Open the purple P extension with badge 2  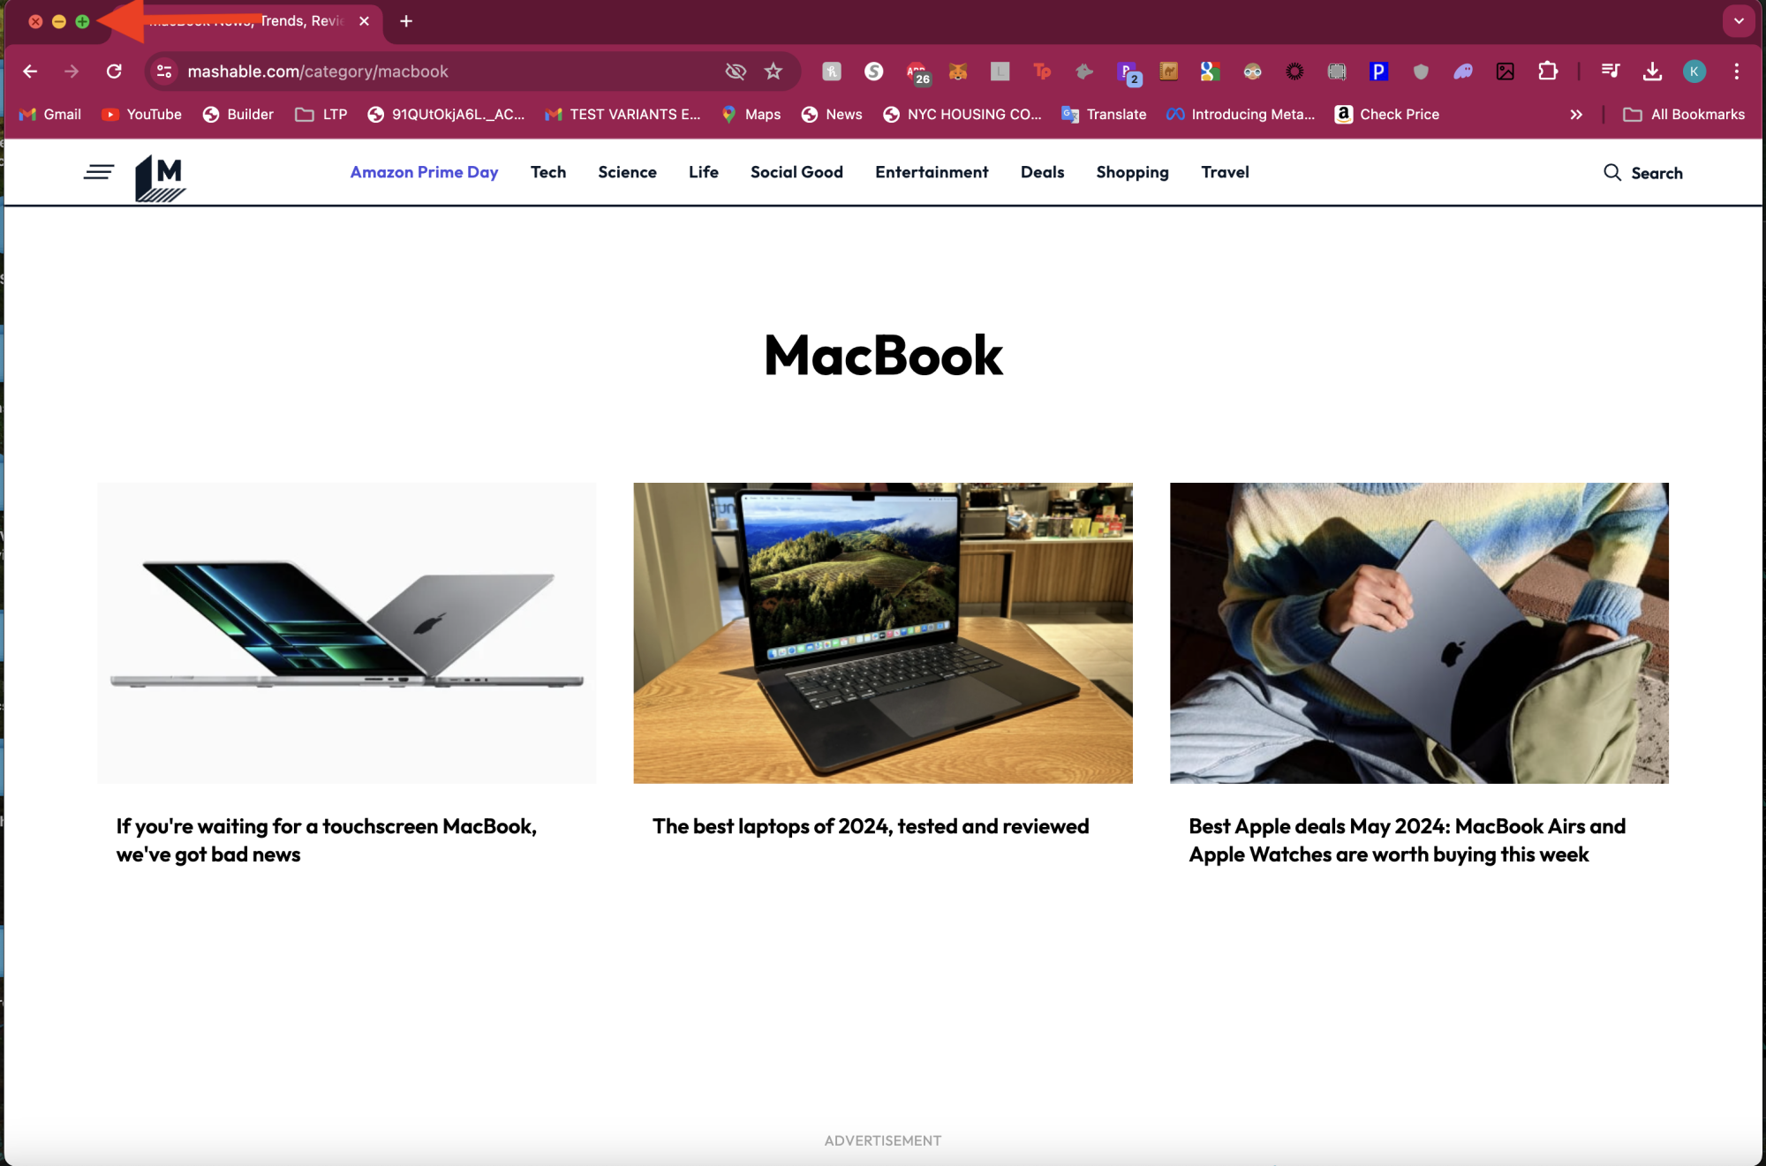pyautogui.click(x=1128, y=72)
